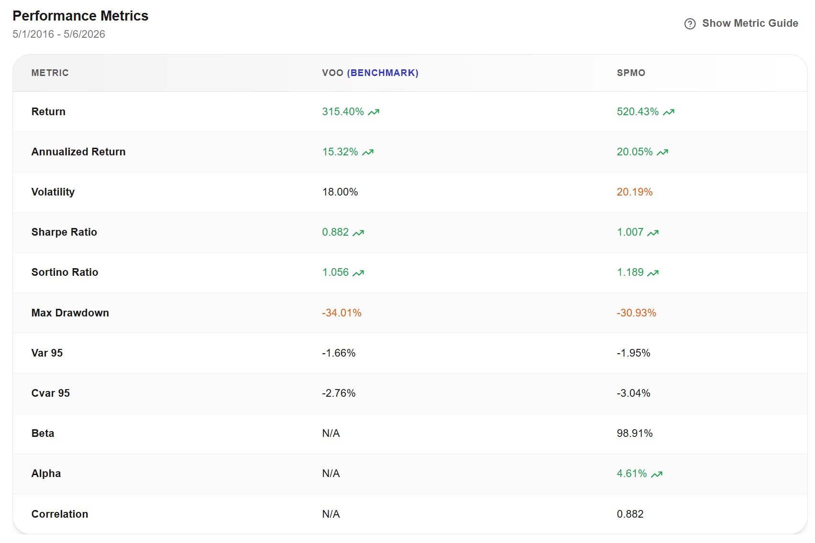
Task: Select the Sharpe Ratio row label
Action: [x=64, y=232]
